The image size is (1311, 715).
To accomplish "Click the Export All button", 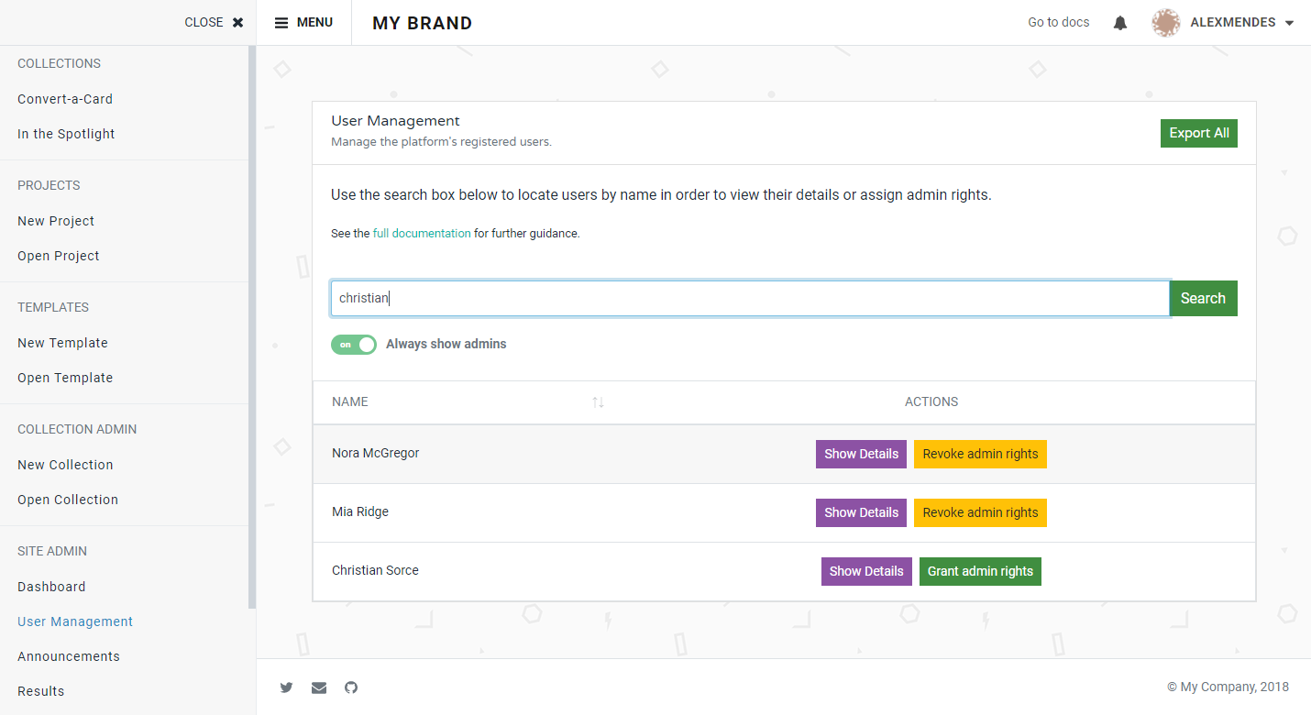I will pyautogui.click(x=1198, y=133).
